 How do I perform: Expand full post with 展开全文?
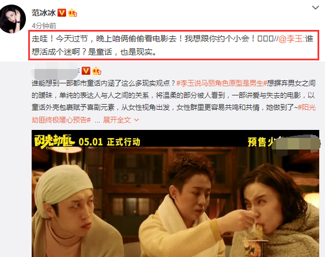(x=117, y=120)
